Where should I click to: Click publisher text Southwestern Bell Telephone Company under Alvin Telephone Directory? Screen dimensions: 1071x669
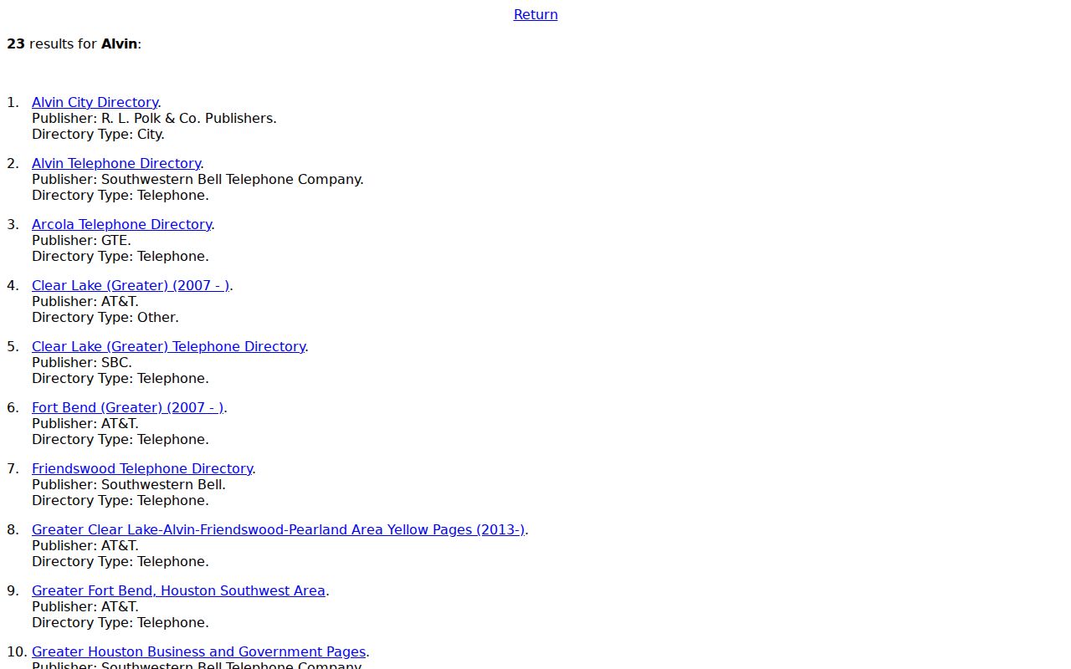[x=232, y=179]
